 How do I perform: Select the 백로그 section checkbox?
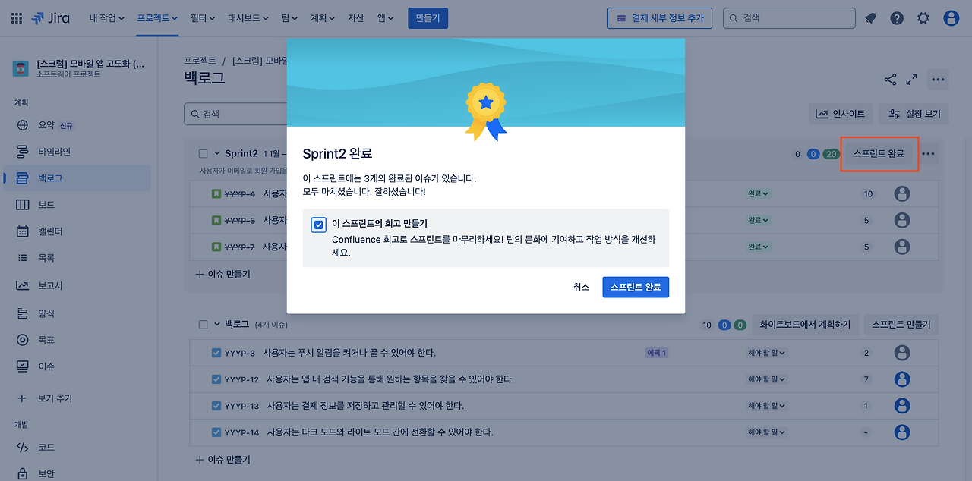[x=202, y=323]
